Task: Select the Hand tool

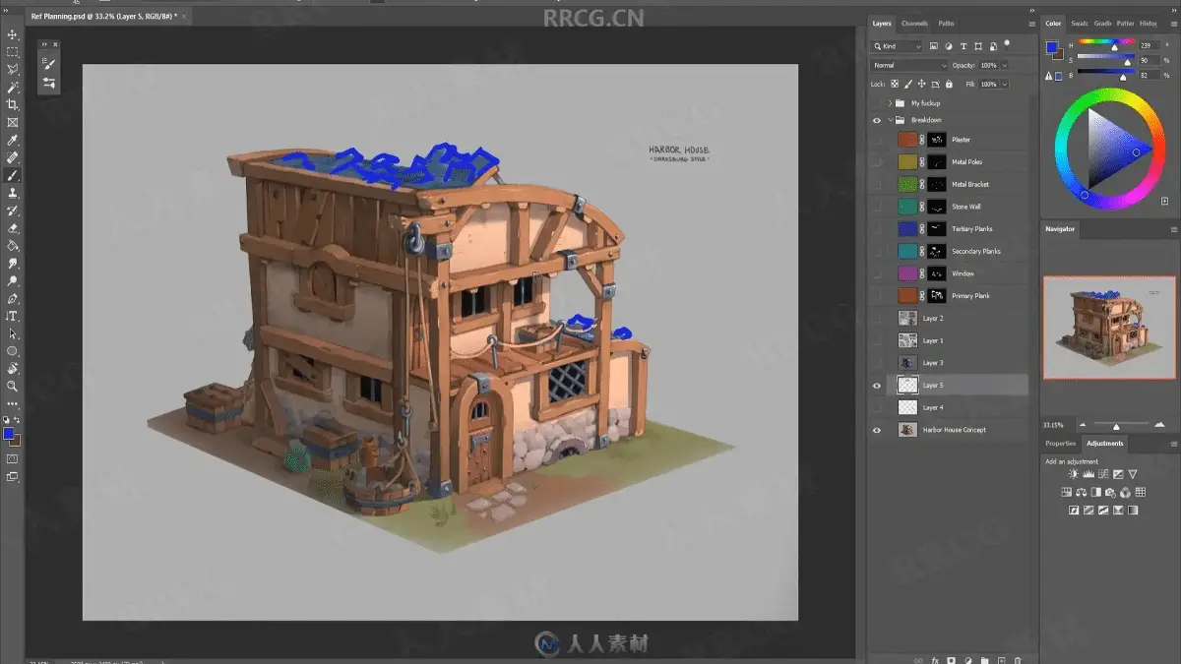Action: (x=13, y=369)
